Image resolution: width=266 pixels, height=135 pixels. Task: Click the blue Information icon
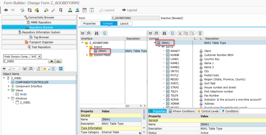click(x=92, y=10)
